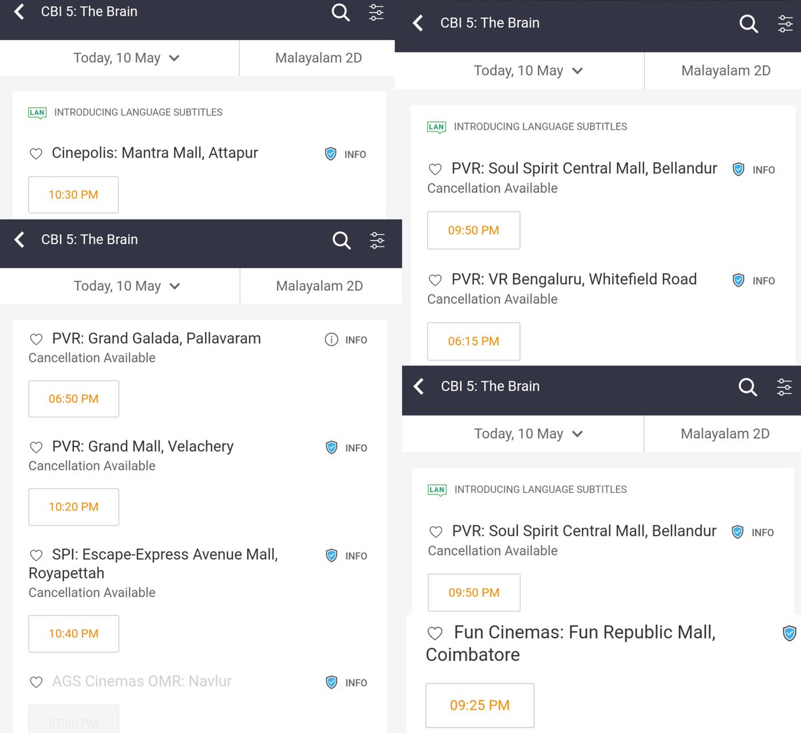Open search in the VR Bengaluru listing header
Image resolution: width=801 pixels, height=733 pixels.
point(748,24)
